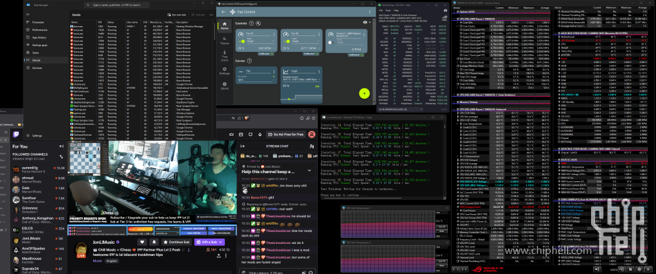The height and width of the screenshot is (274, 656).
Task: Toggle the eye visibility filter in Fan Control
Action: [x=365, y=22]
